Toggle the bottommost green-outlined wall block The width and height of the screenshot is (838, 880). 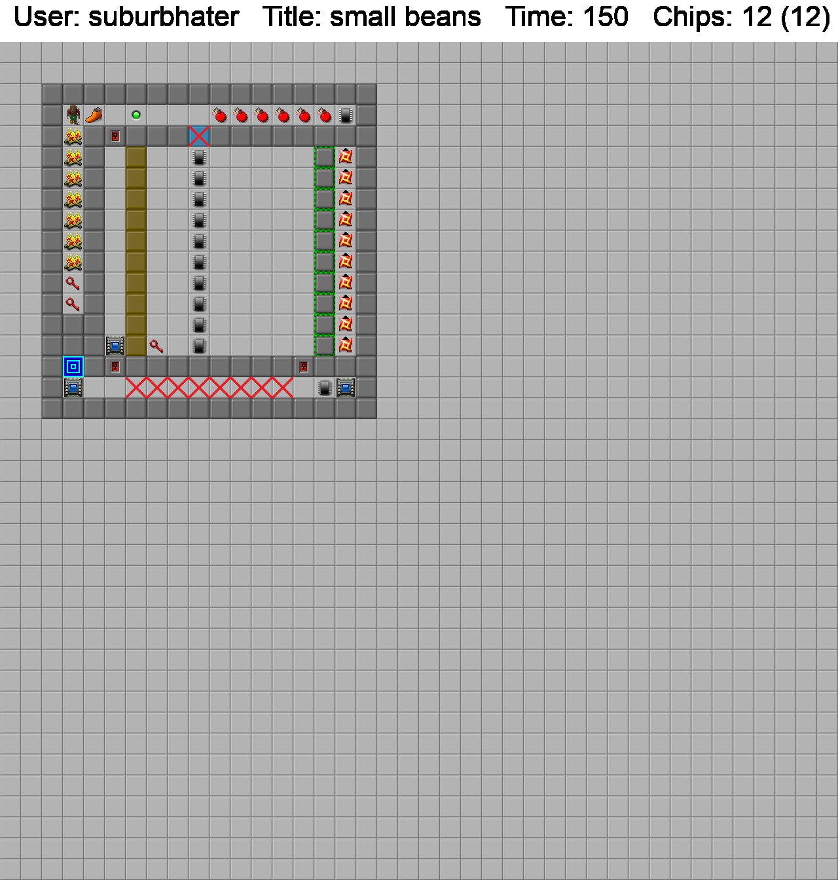[325, 346]
